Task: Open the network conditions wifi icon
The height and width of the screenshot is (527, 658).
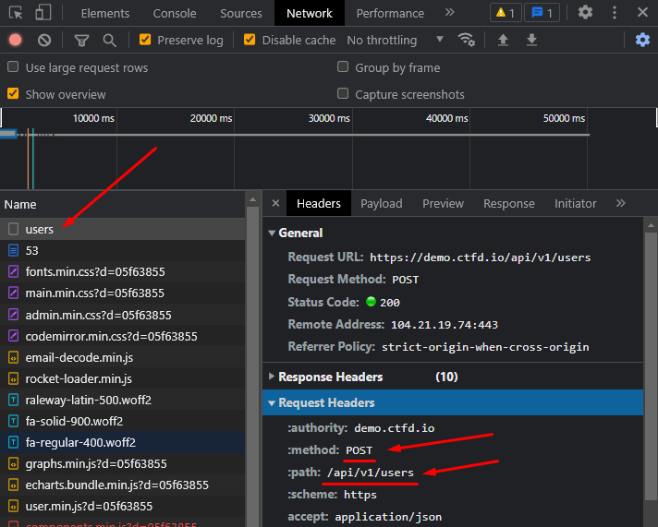Action: pyautogui.click(x=467, y=41)
